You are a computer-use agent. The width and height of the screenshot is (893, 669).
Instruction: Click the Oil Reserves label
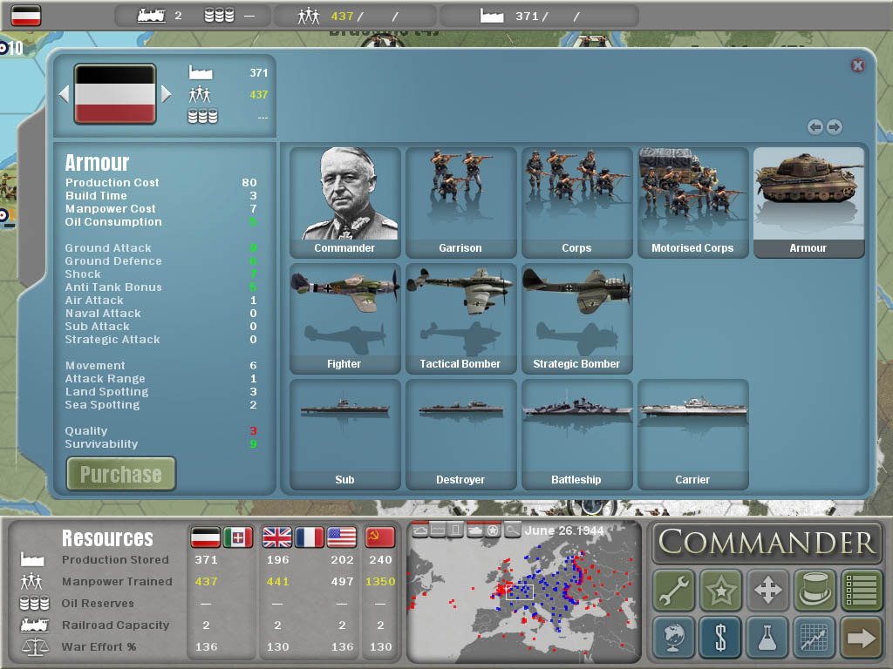(x=98, y=603)
